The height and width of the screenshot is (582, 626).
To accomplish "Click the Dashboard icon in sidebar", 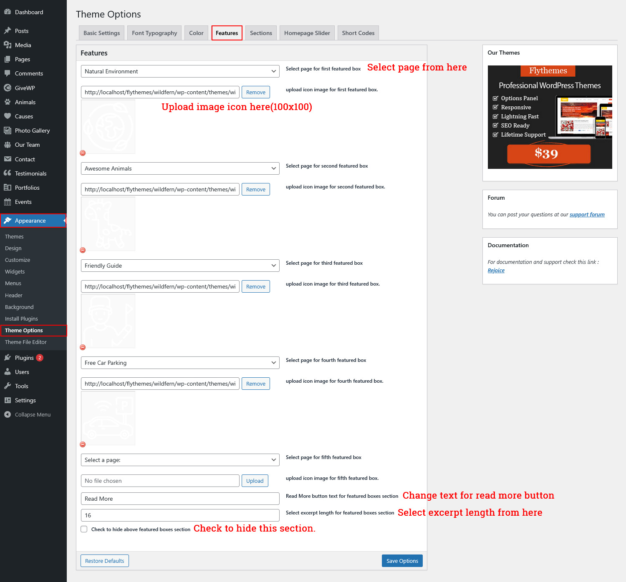I will pos(8,12).
